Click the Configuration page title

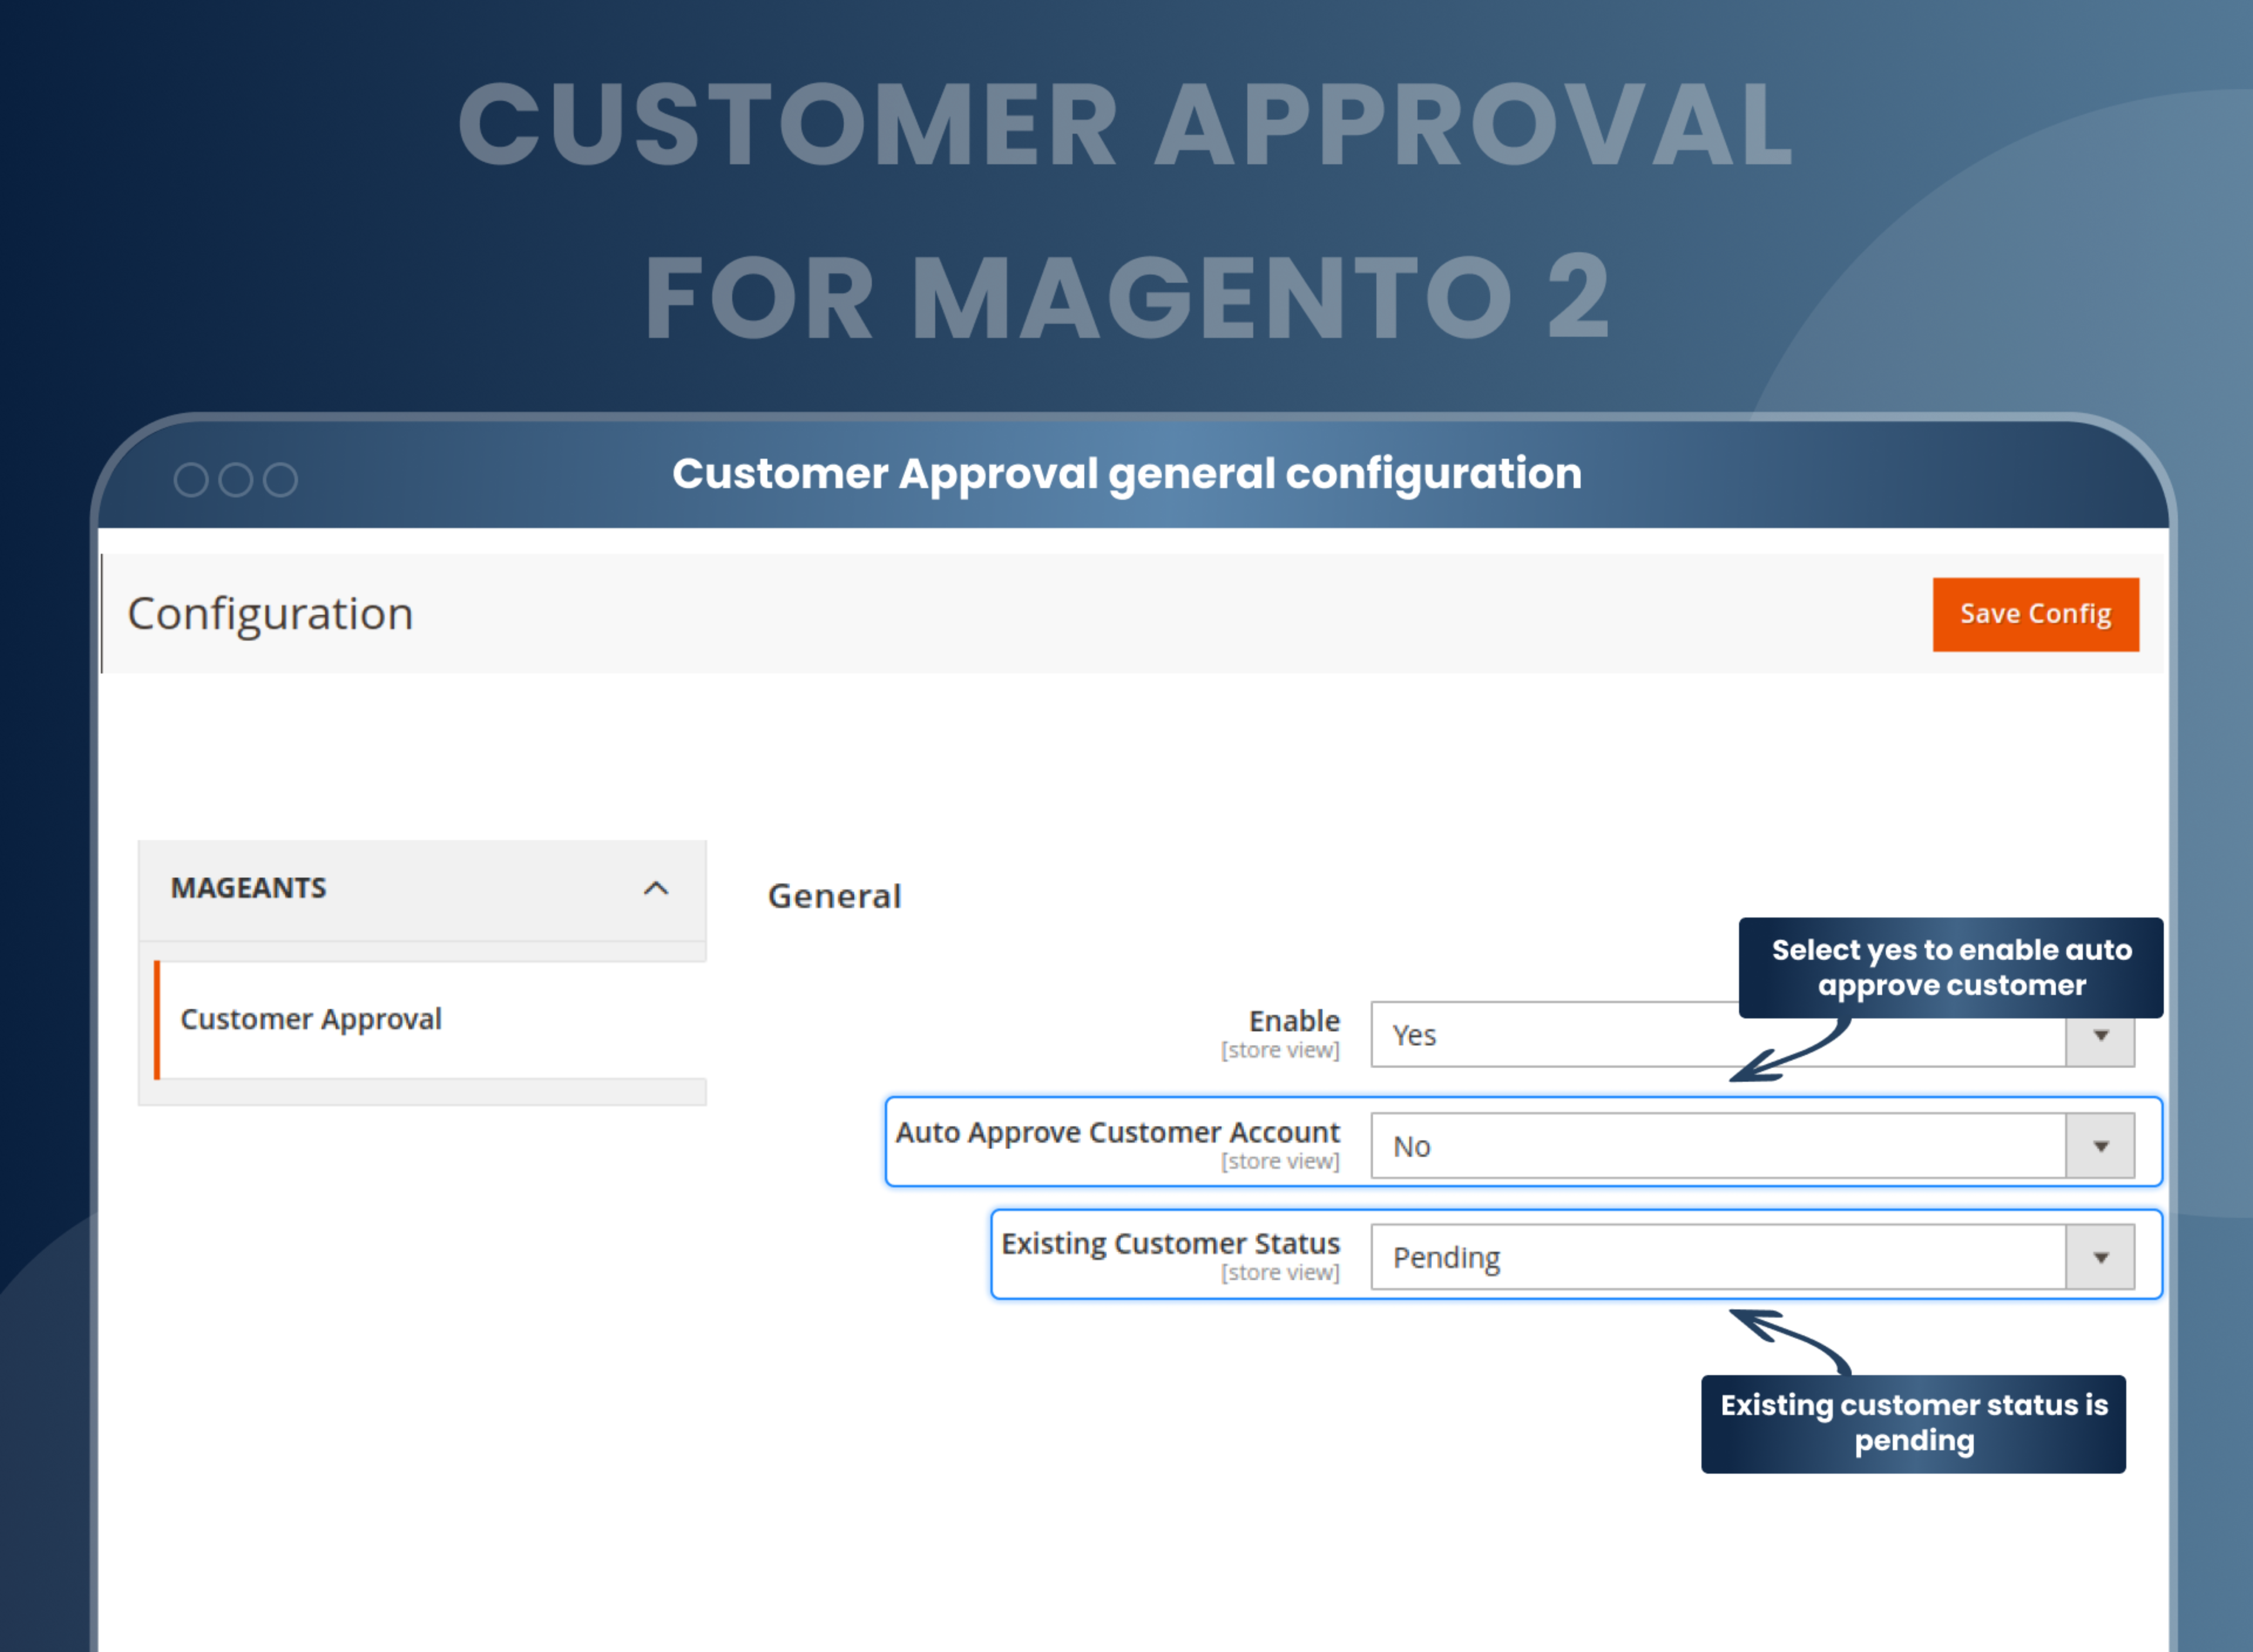pos(271,613)
